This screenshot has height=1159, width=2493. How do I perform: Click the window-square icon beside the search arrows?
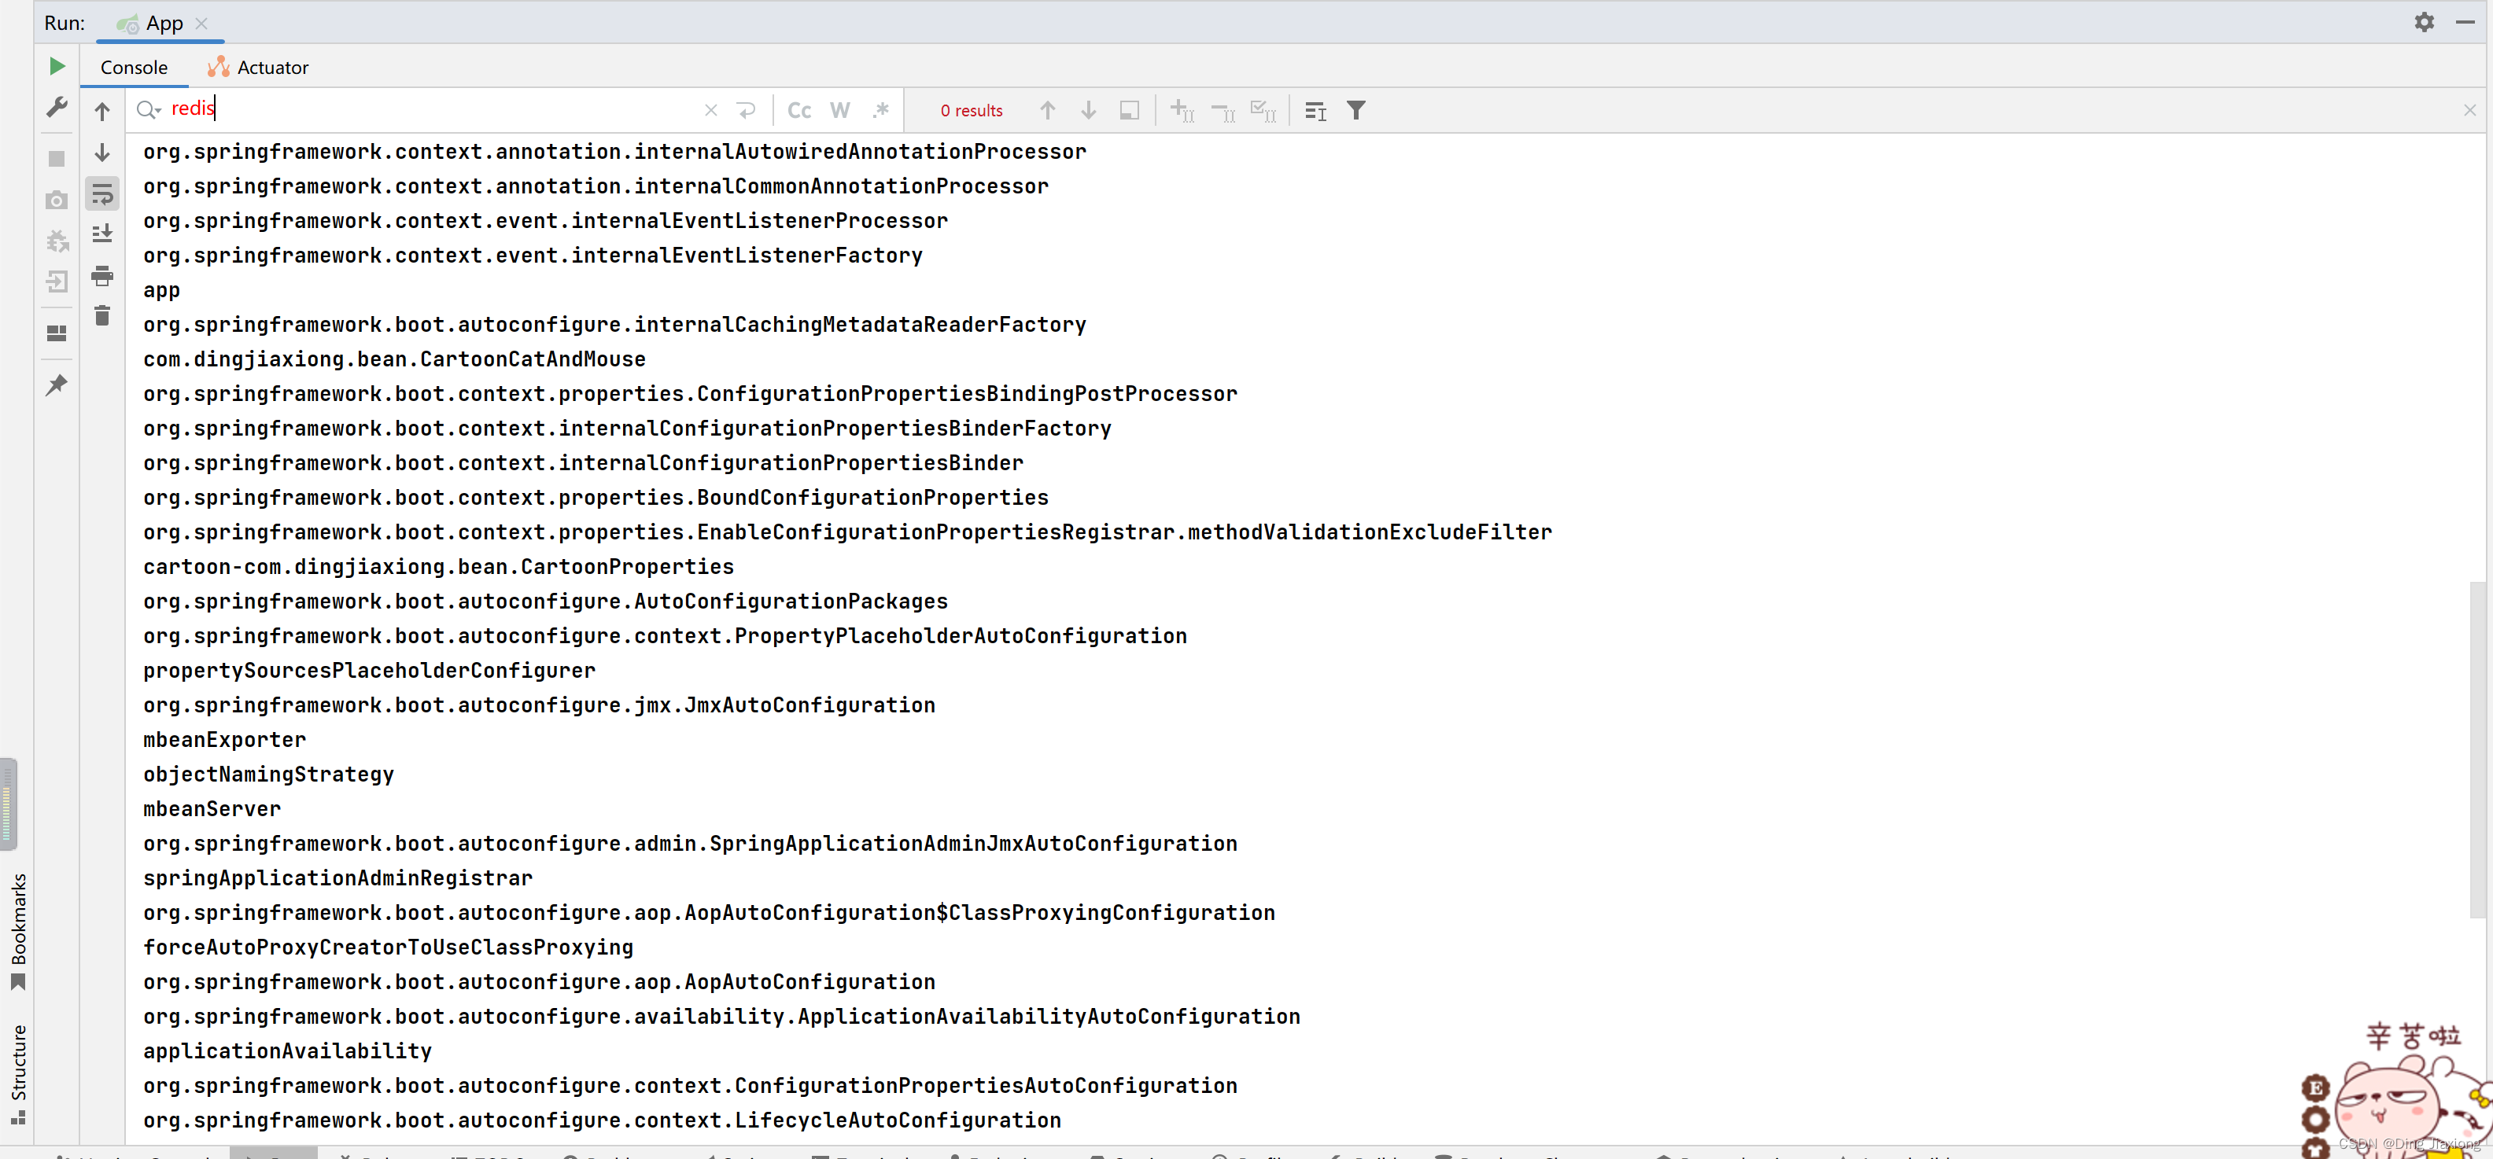click(1130, 110)
